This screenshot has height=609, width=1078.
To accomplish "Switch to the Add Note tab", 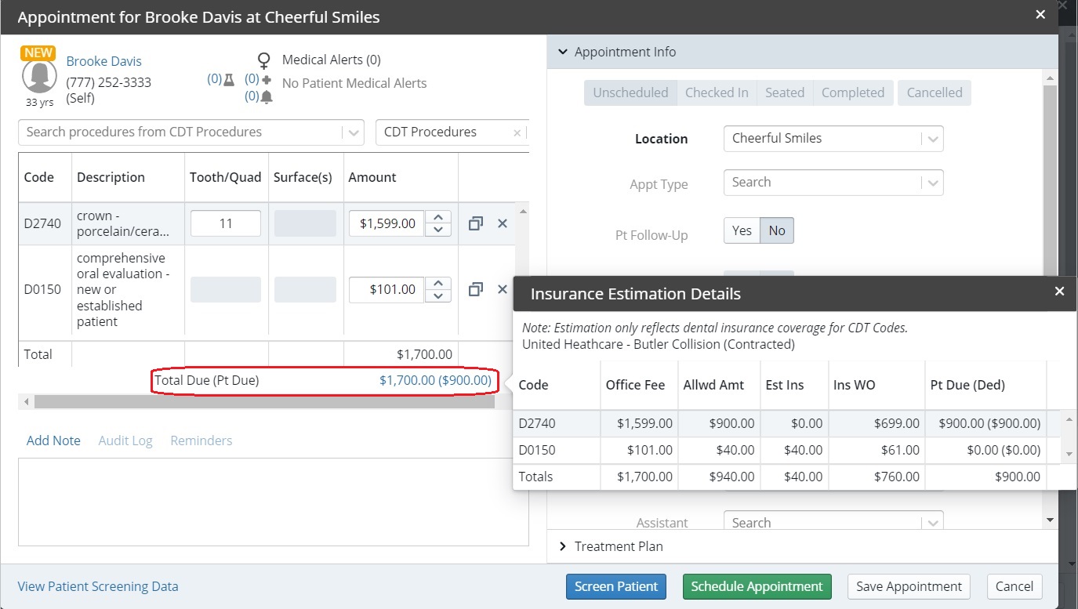I will coord(53,440).
